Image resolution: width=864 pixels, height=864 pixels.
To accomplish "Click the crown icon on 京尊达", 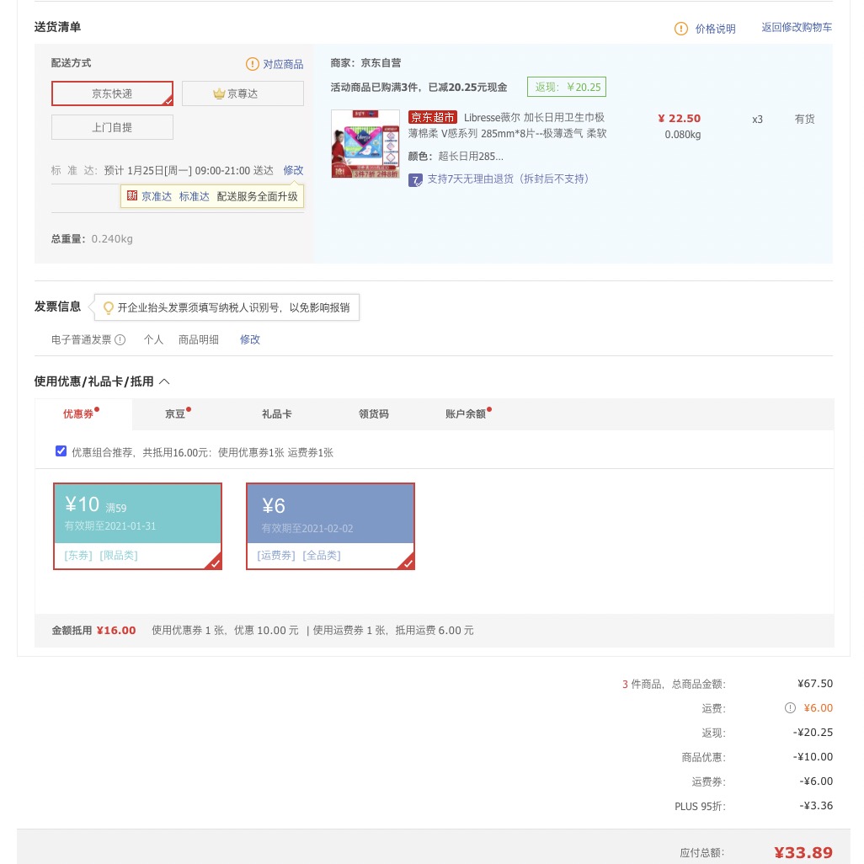I will [x=219, y=93].
